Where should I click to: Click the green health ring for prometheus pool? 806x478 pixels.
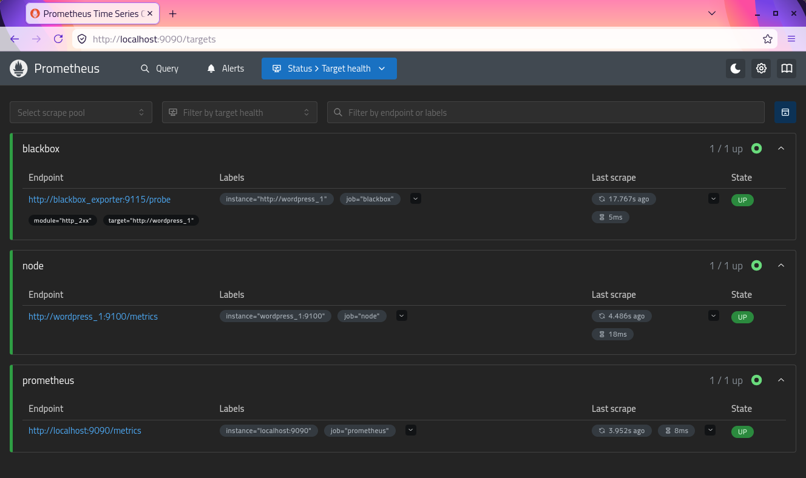[756, 380]
